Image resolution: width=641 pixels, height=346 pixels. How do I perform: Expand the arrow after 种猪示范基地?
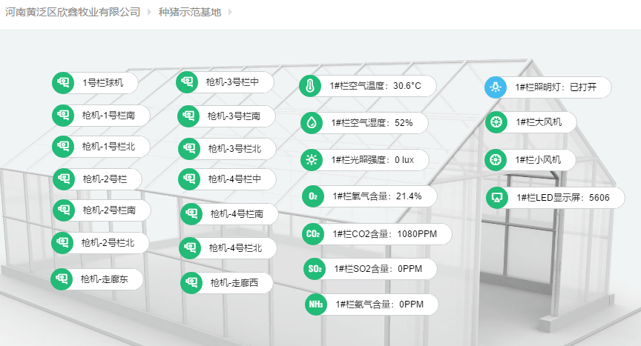[230, 13]
